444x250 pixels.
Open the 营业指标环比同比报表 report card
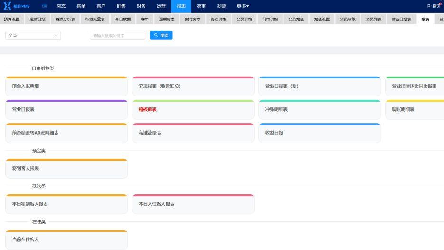(x=415, y=86)
